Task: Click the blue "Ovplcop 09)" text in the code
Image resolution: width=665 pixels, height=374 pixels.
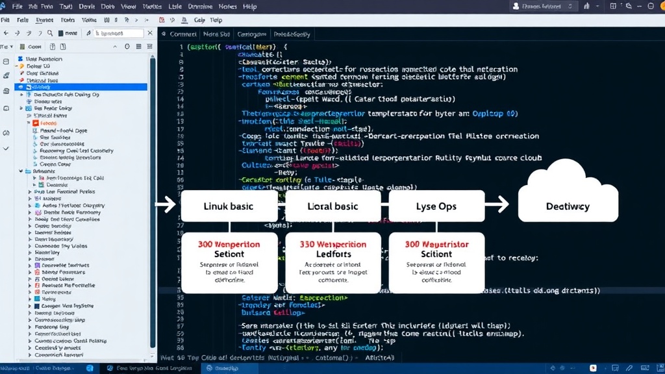Action: tap(495, 114)
